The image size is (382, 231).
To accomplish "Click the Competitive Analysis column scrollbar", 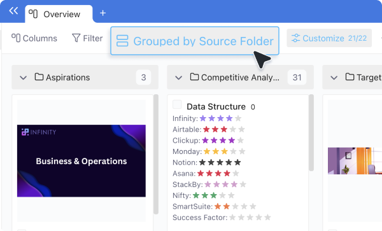I will pos(311,133).
